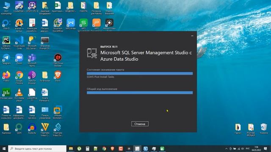Click the 'SSMS Post Install Tasks' status text
The width and height of the screenshot is (271, 152).
coord(100,77)
